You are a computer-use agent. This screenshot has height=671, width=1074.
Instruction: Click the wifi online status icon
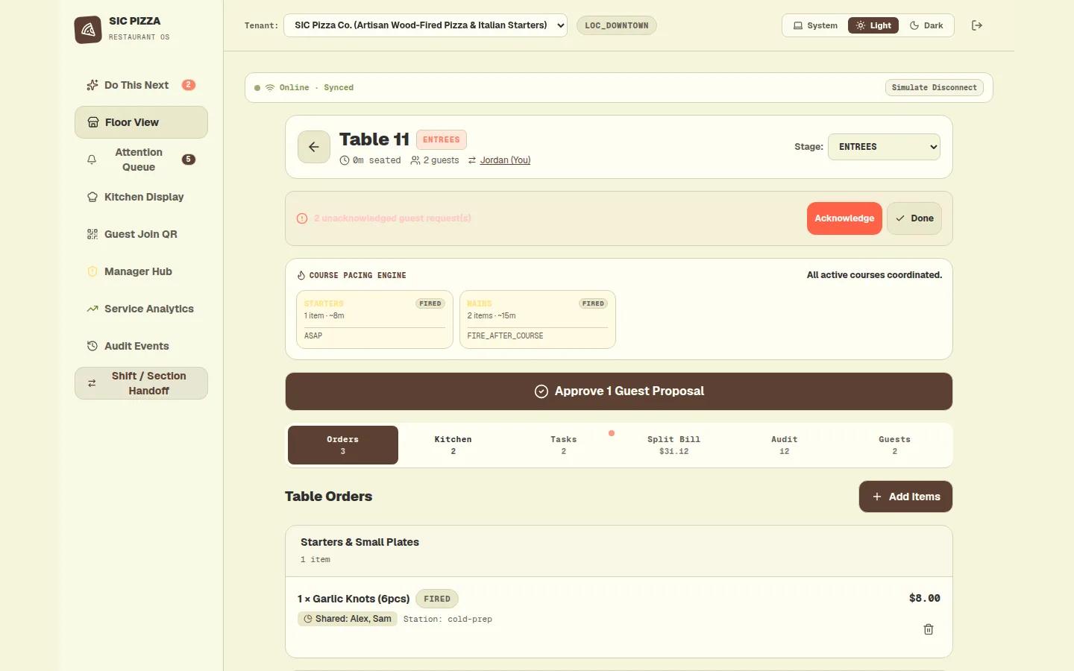click(270, 87)
